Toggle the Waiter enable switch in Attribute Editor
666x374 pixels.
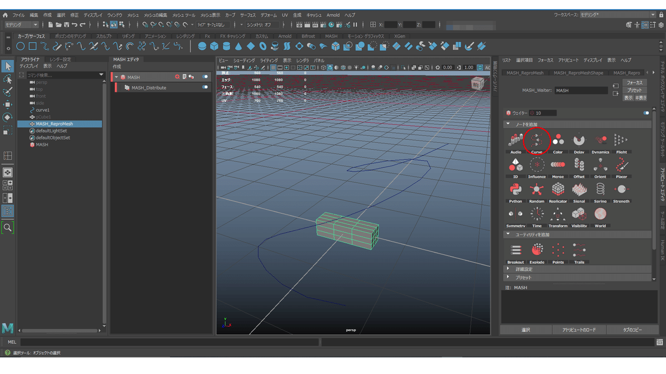pyautogui.click(x=646, y=113)
